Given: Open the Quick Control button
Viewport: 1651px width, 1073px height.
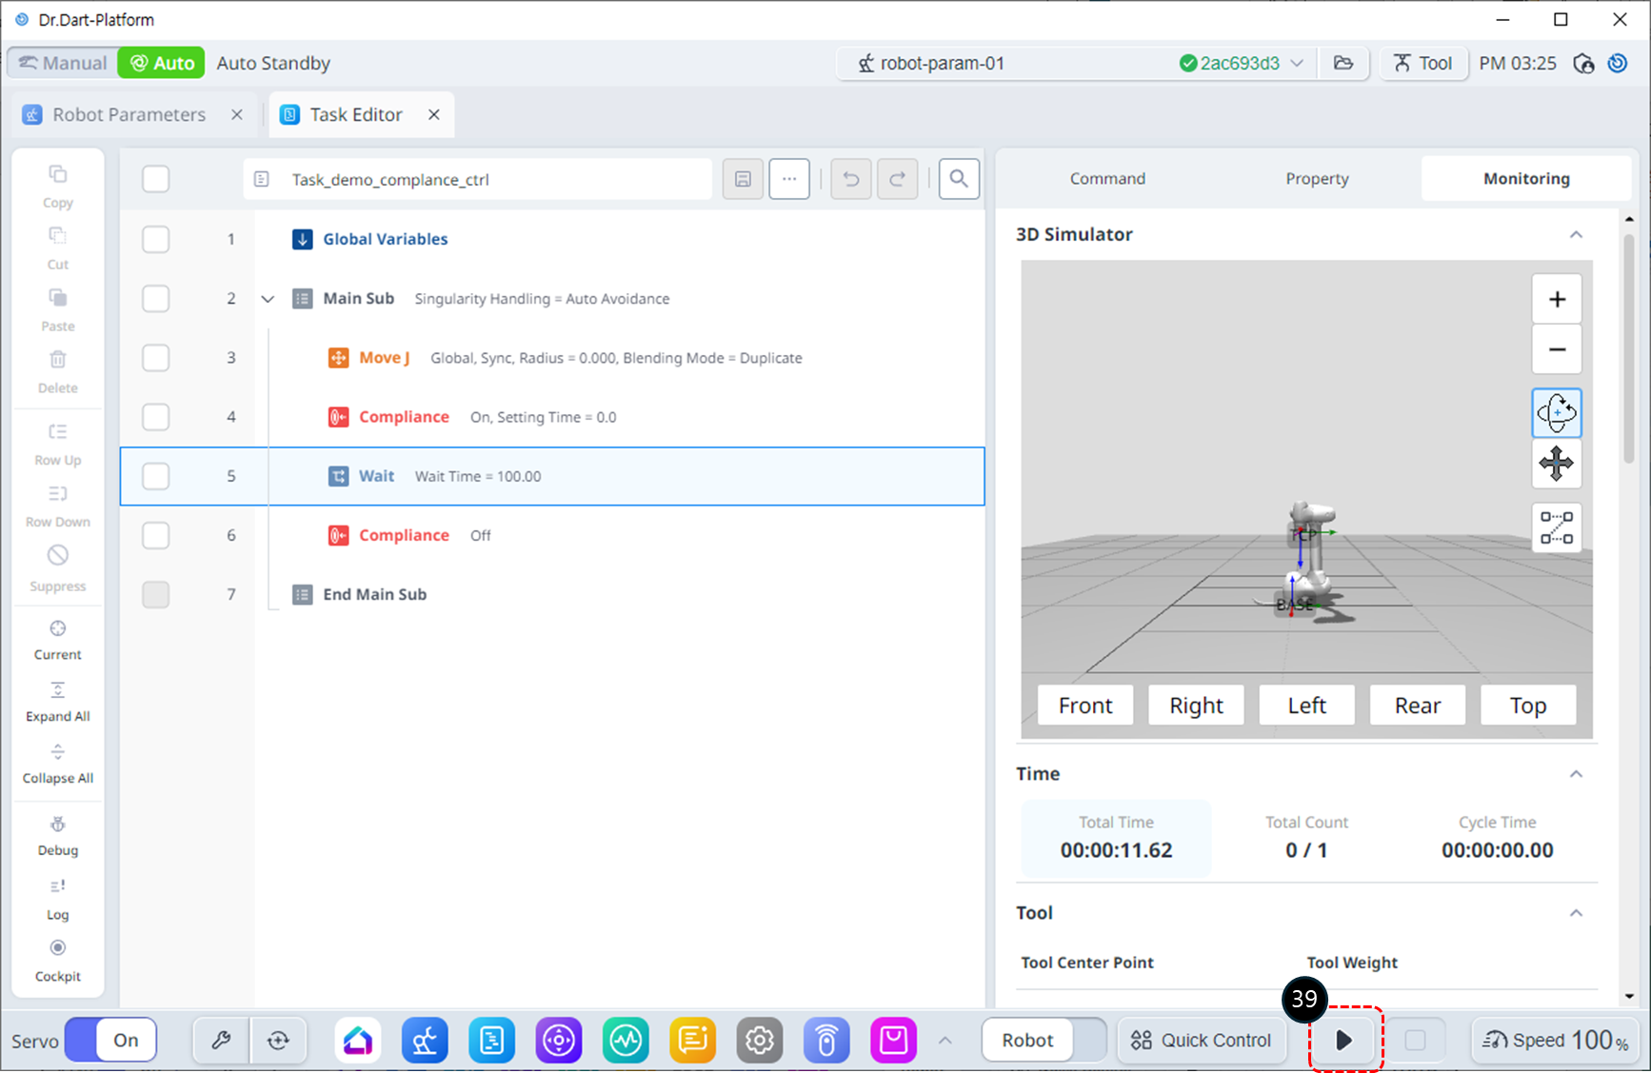Looking at the screenshot, I should click(x=1201, y=1040).
